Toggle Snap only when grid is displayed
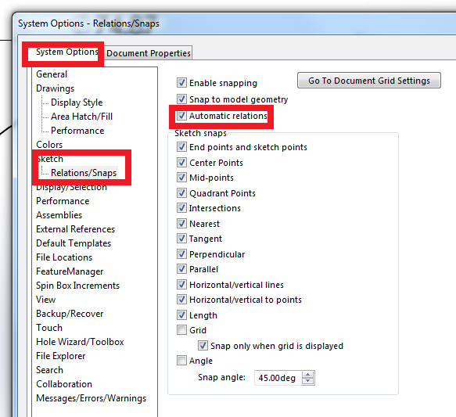The image size is (456, 417). 203,346
